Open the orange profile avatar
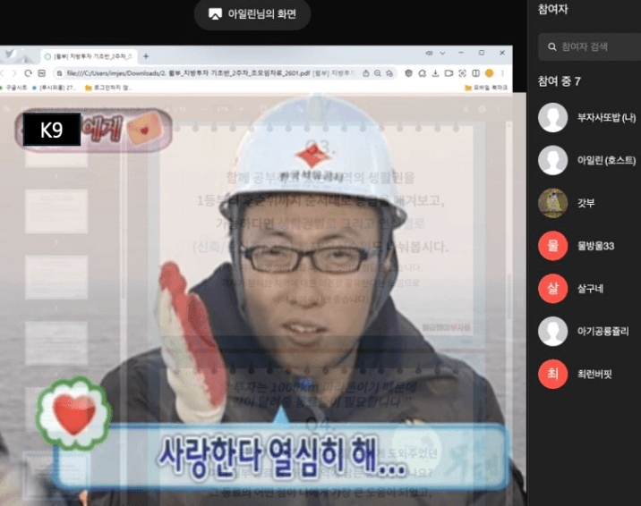 click(x=490, y=73)
